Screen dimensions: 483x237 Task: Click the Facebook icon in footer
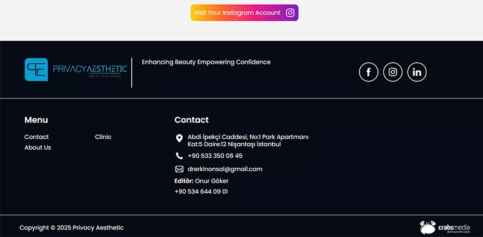[368, 72]
